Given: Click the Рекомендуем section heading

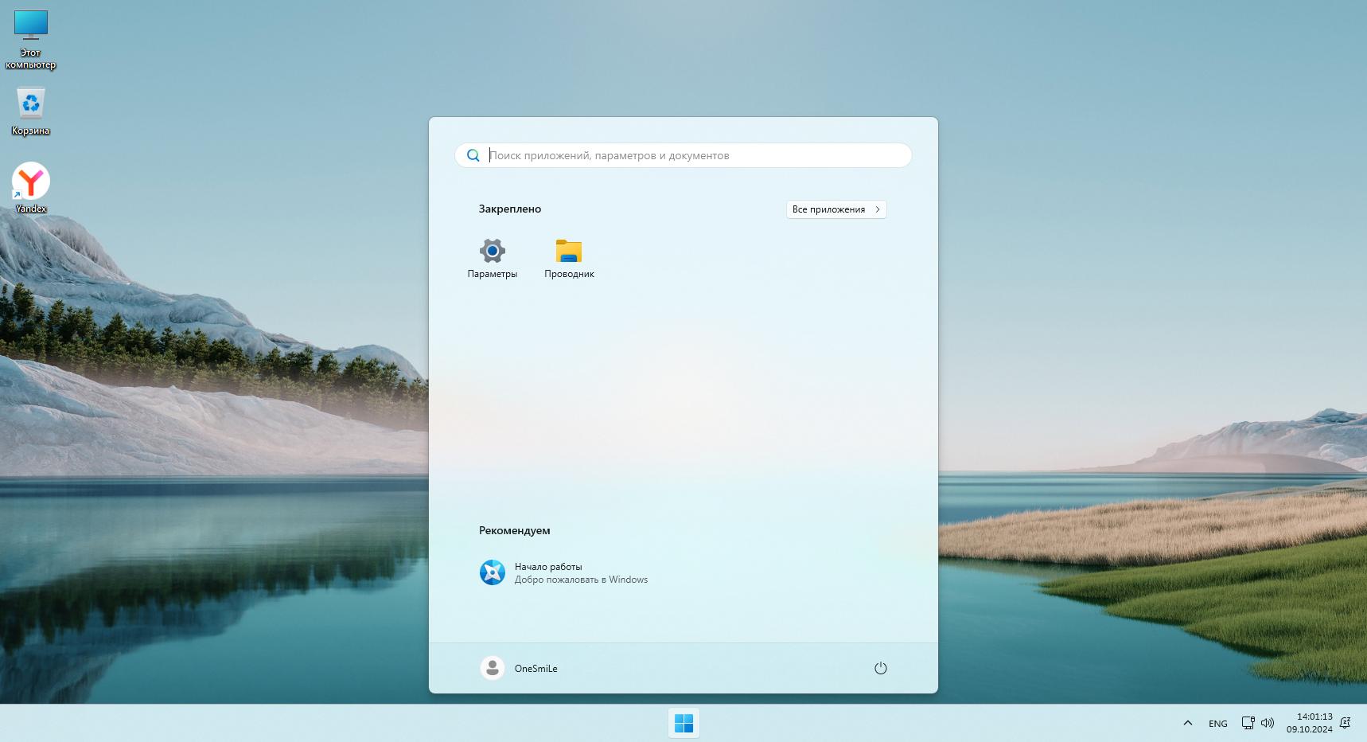Looking at the screenshot, I should (515, 530).
